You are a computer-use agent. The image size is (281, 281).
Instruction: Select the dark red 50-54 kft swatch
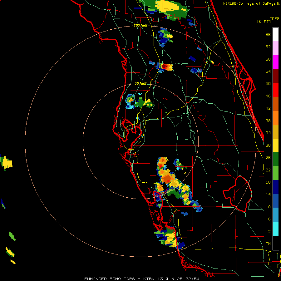click(x=276, y=76)
